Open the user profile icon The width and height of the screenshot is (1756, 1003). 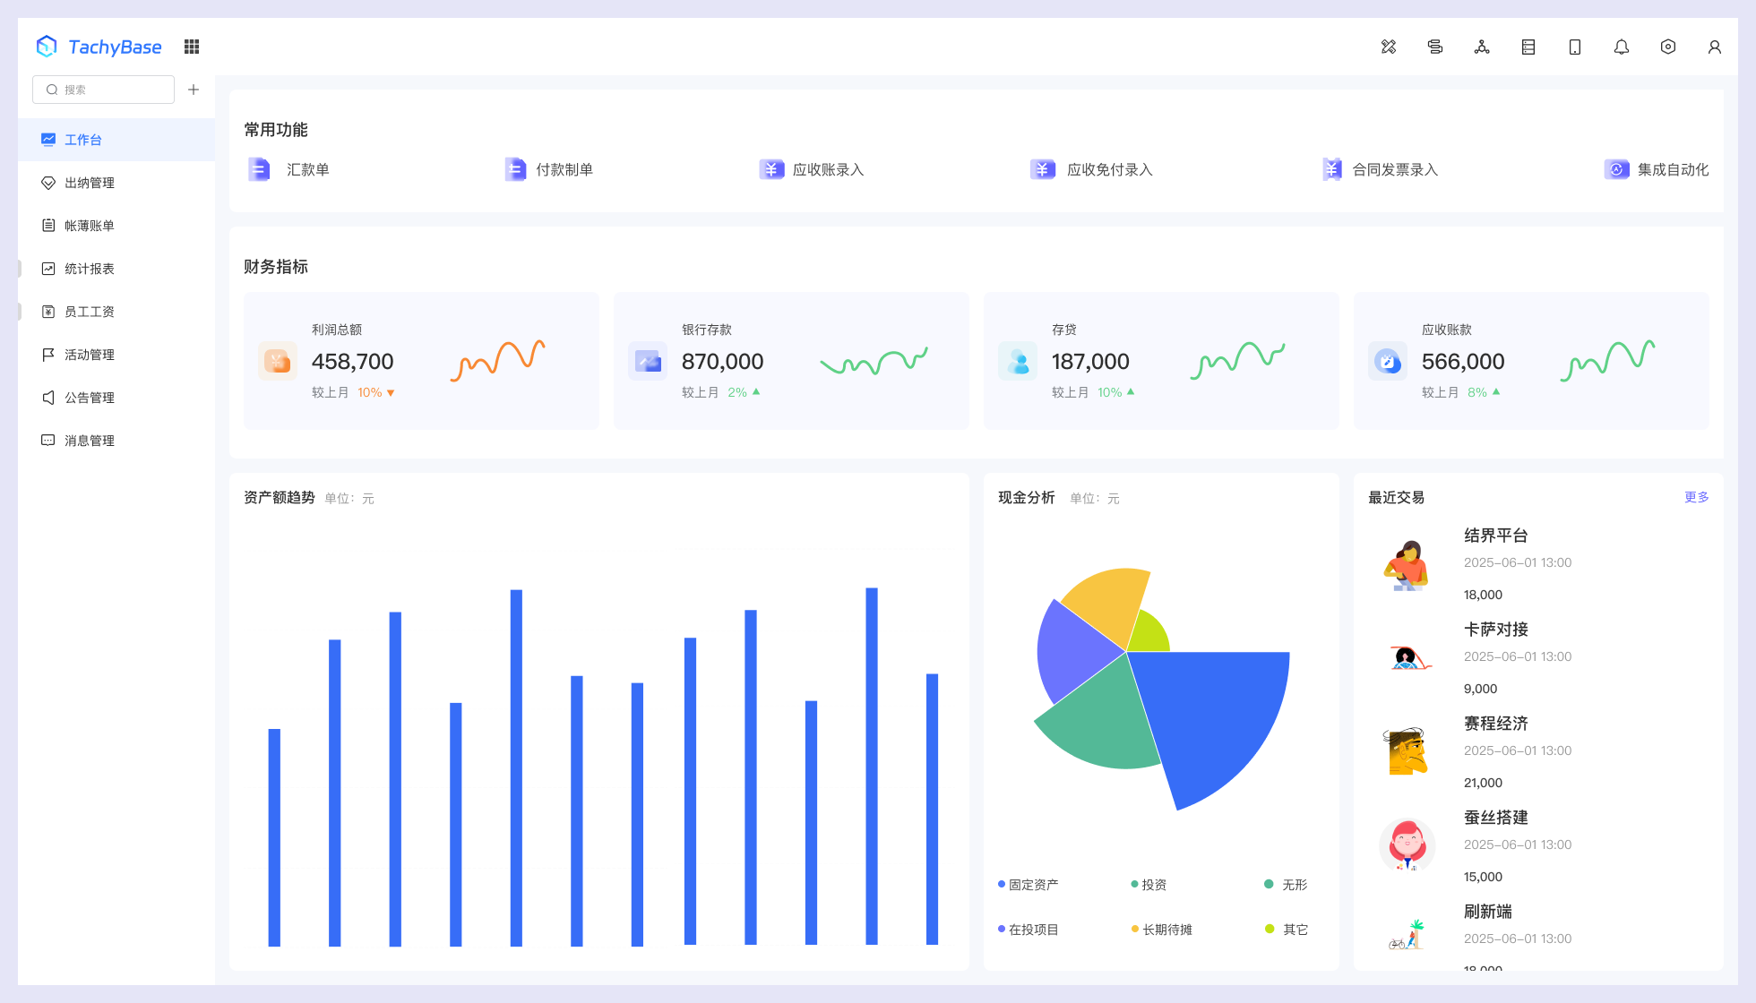1715,47
